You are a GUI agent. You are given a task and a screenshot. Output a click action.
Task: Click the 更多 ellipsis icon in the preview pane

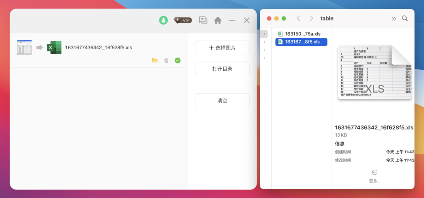[375, 172]
